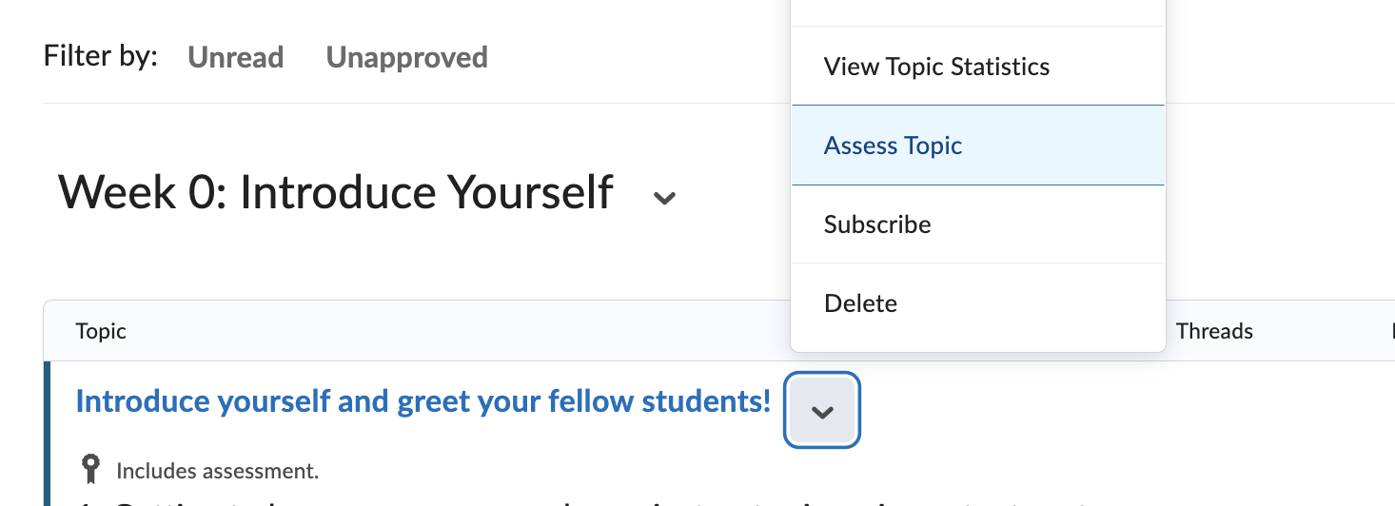The width and height of the screenshot is (1395, 506).
Task: Click the Topic column header
Action: tap(101, 331)
